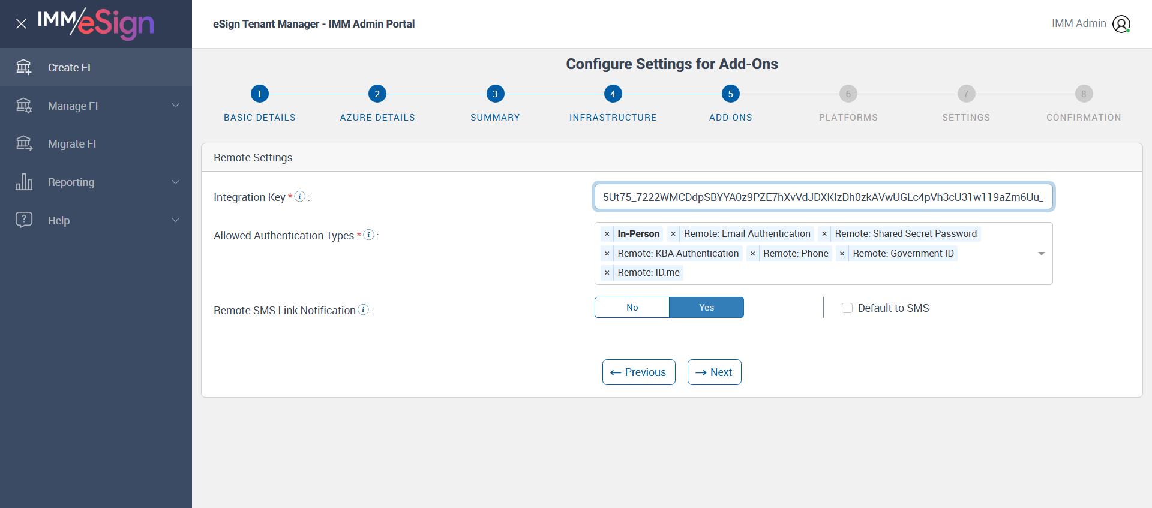The height and width of the screenshot is (508, 1152).
Task: Open the Allowed Authentication Types dropdown arrow
Action: (1042, 254)
